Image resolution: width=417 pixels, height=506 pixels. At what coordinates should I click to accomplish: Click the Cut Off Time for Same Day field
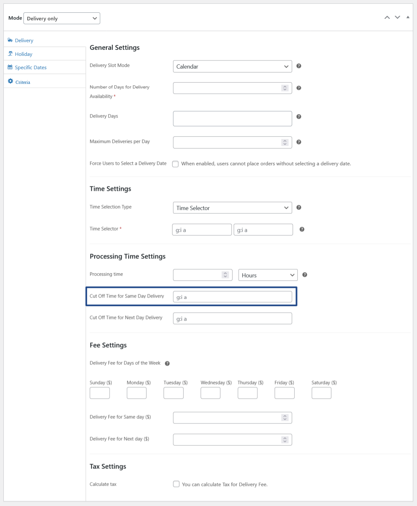click(x=232, y=297)
